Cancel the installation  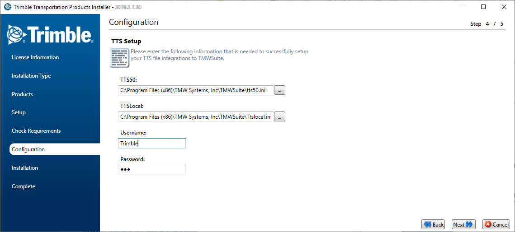[x=496, y=224]
